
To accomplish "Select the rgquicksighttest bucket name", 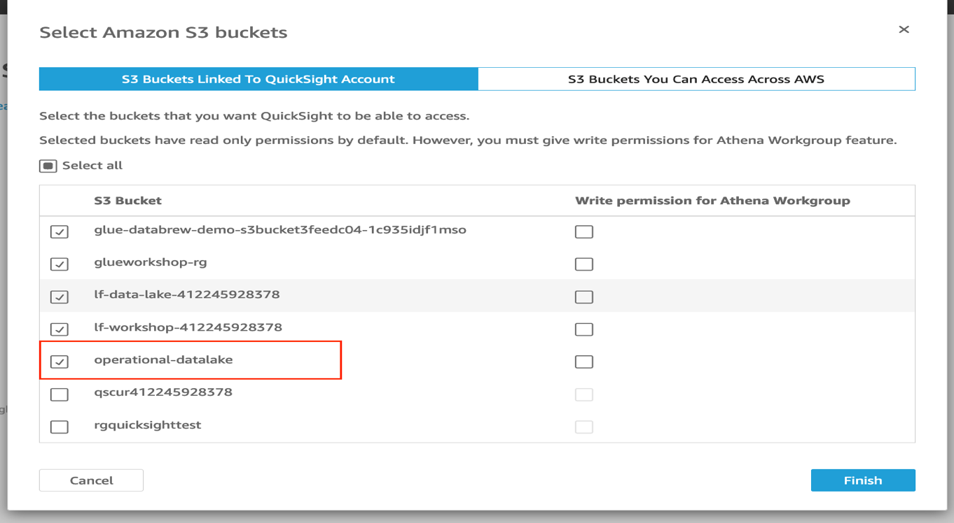I will pos(148,425).
